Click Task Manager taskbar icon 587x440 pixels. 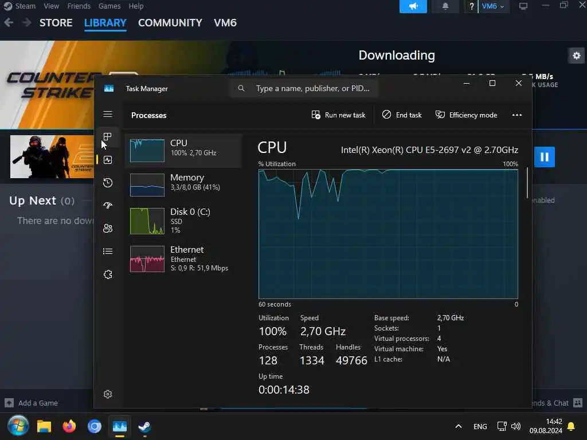coord(120,426)
